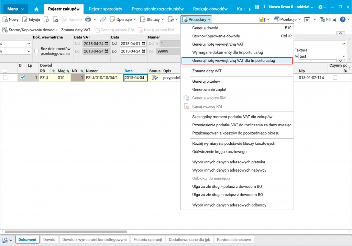Screen dimensions: 352x246
Task: Expand the Operacje dropdown
Action: pyautogui.click(x=123, y=20)
